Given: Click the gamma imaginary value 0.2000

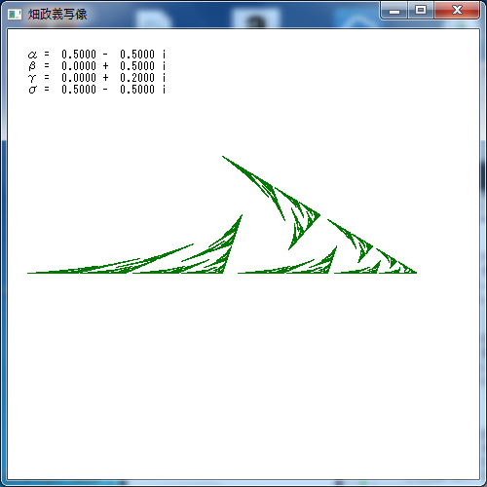Looking at the screenshot, I should tap(137, 78).
